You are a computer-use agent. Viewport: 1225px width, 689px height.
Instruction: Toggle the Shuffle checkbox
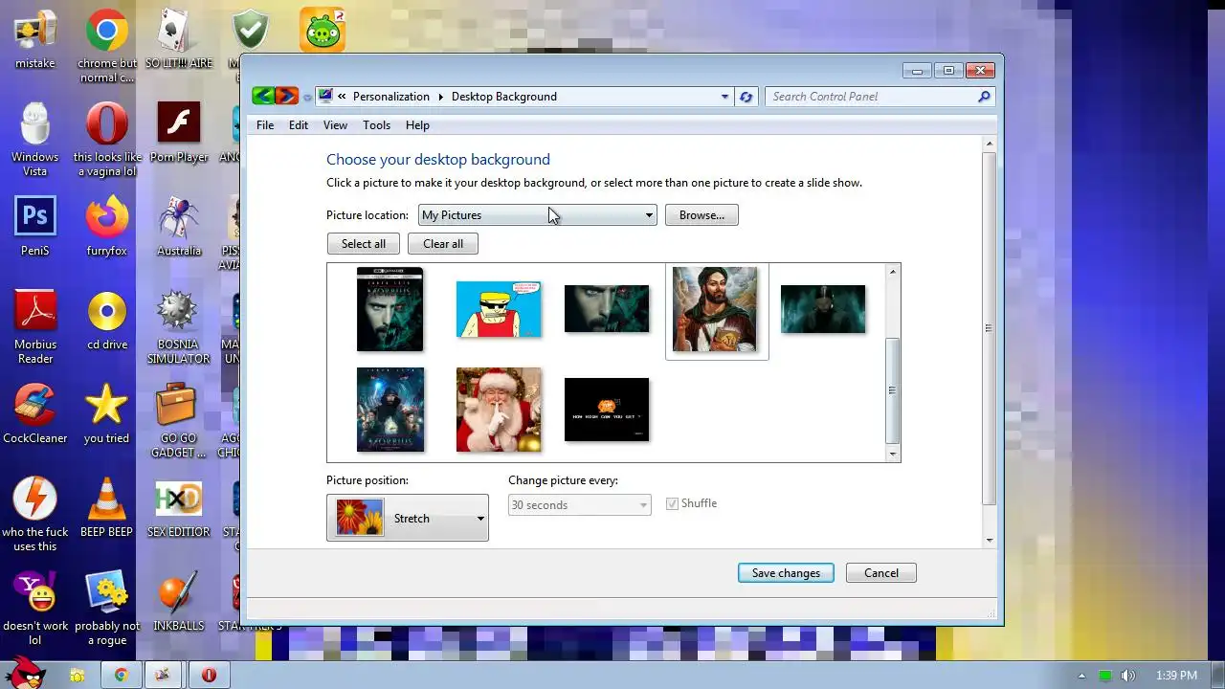(672, 503)
